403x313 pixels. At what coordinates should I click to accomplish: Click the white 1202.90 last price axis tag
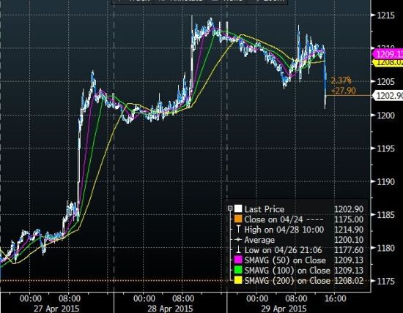click(388, 96)
